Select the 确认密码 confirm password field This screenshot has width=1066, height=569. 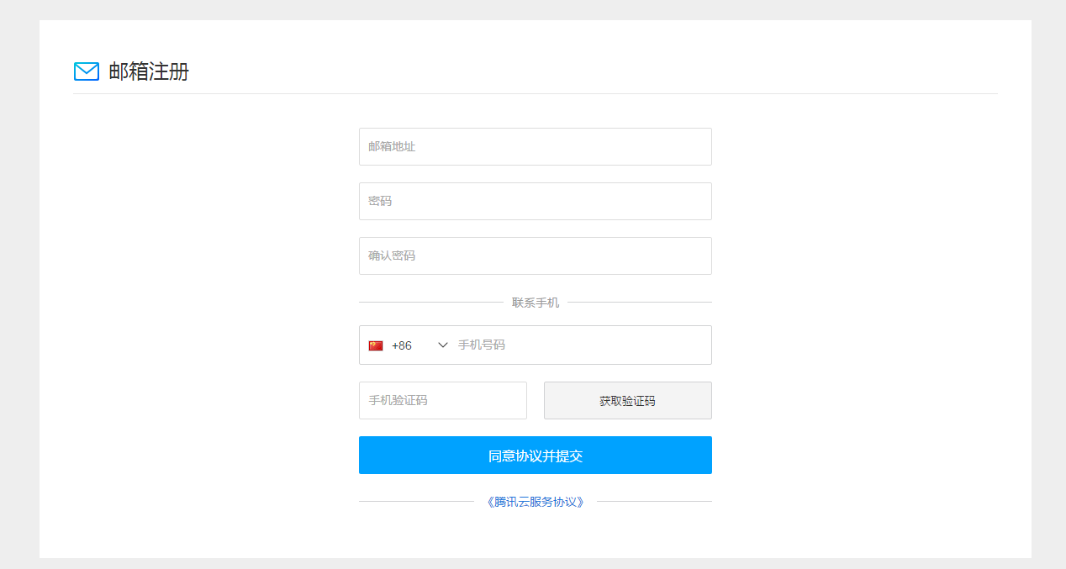[x=535, y=256]
